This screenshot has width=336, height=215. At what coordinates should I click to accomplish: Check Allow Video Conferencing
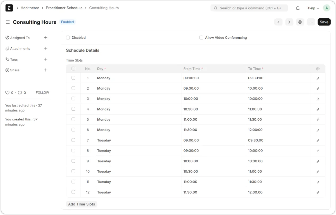201,38
